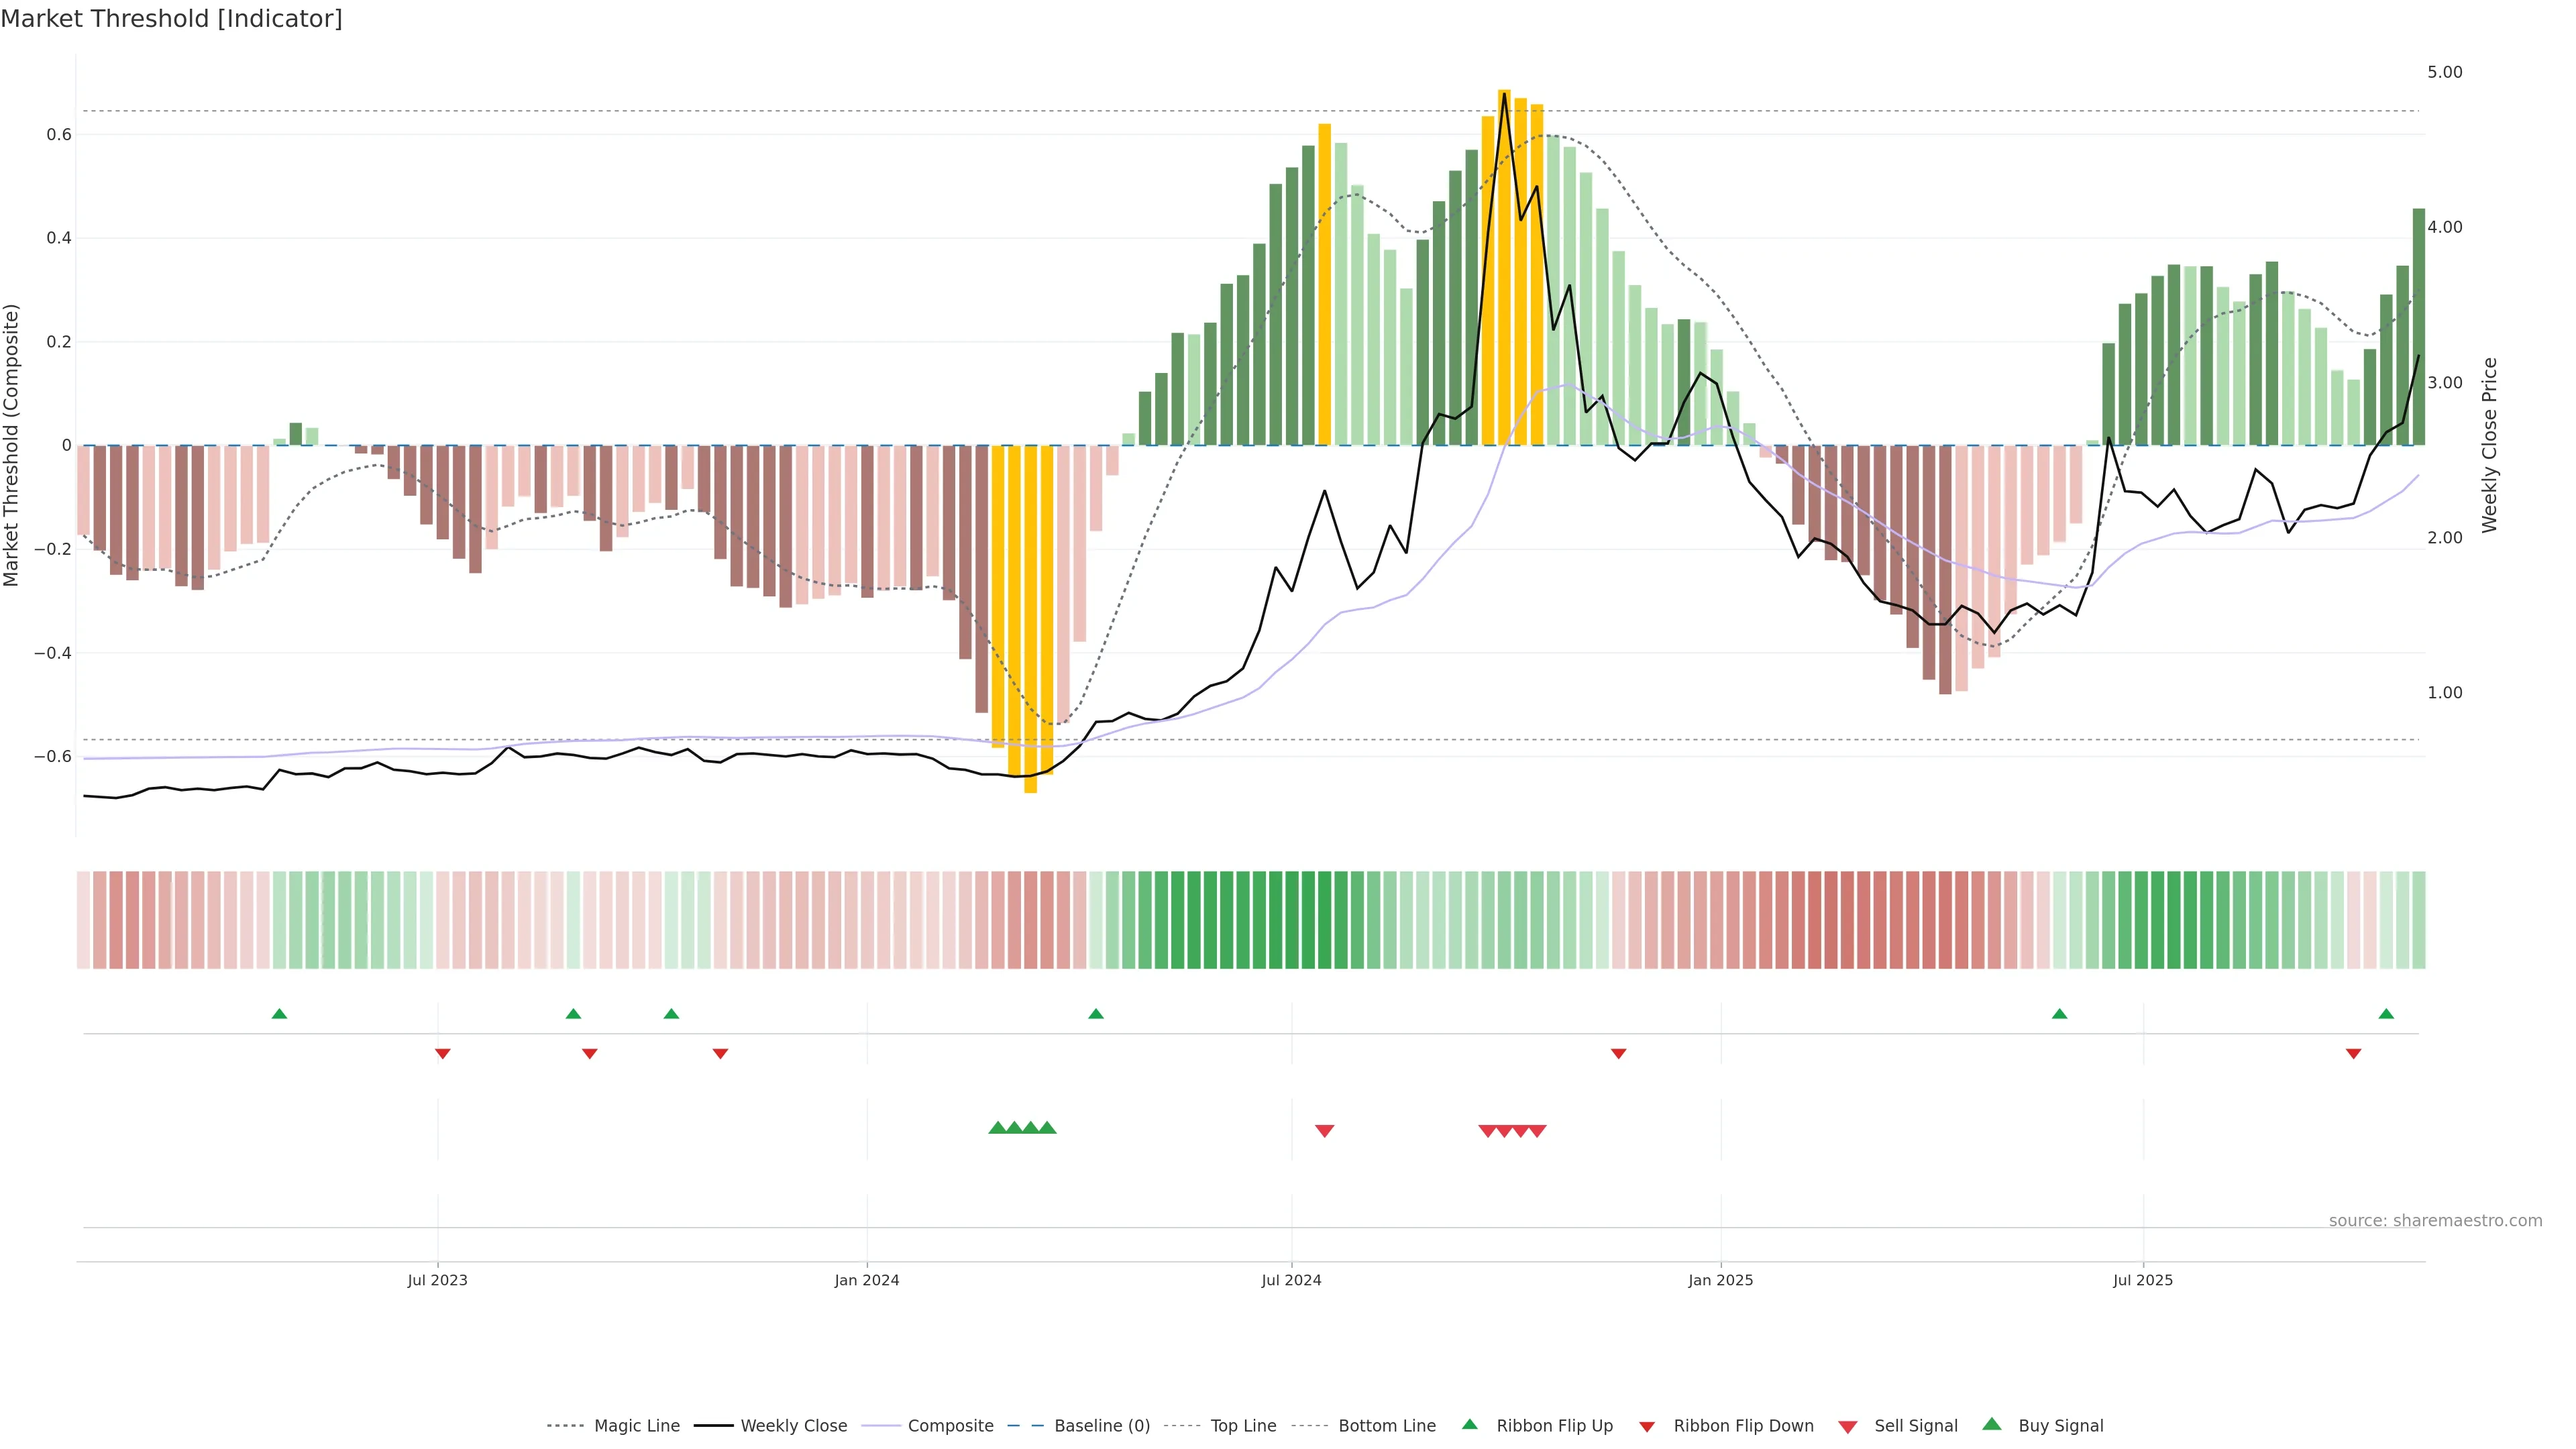Click Ribbon Flip Down legend triangle icon
Image resolution: width=2576 pixels, height=1449 pixels.
click(x=1646, y=1427)
